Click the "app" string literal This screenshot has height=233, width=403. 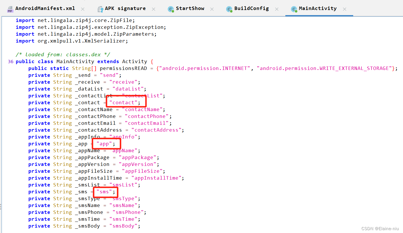(104, 144)
